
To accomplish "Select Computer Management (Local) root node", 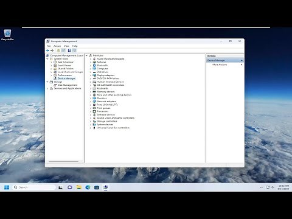I will [66, 55].
